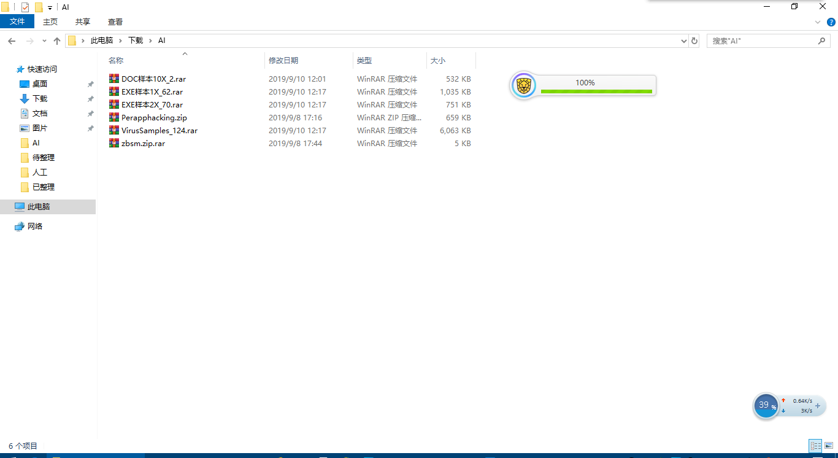The width and height of the screenshot is (838, 458).
Task: Click the plus button on speed widget
Action: 818,406
